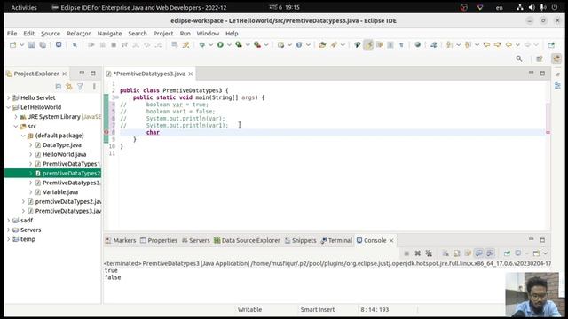Collapse All in Project Explorer
Image resolution: width=568 pixels, height=319 pixels.
pos(59,87)
